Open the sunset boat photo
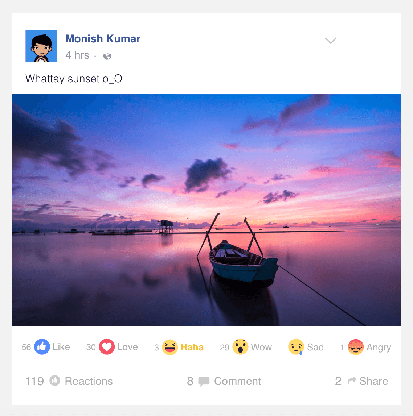This screenshot has width=413, height=416. [206, 210]
